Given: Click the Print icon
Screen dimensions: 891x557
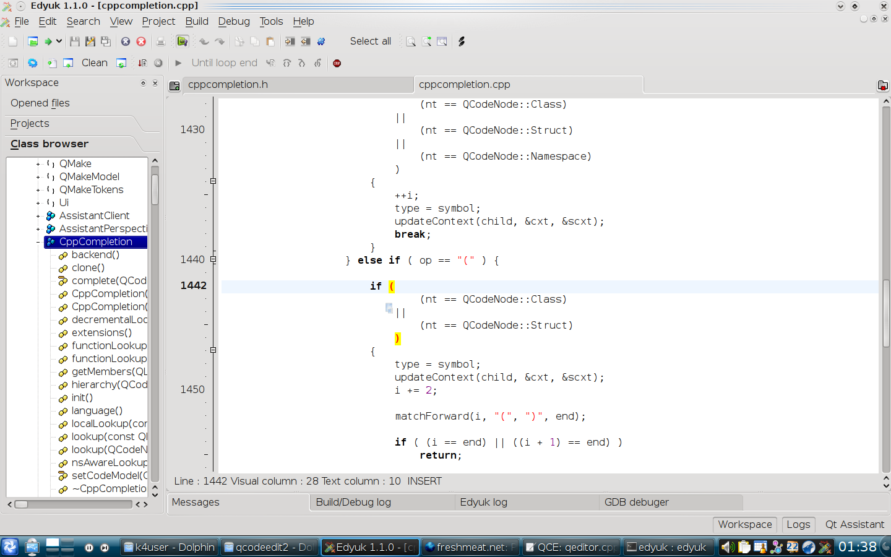Looking at the screenshot, I should point(161,41).
